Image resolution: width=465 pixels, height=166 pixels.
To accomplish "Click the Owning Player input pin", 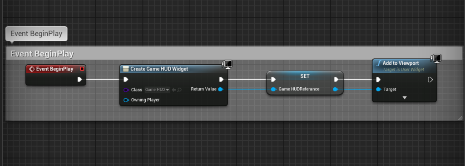I will [x=126, y=100].
